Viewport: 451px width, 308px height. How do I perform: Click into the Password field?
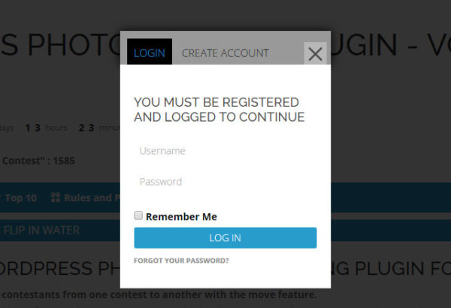225,182
